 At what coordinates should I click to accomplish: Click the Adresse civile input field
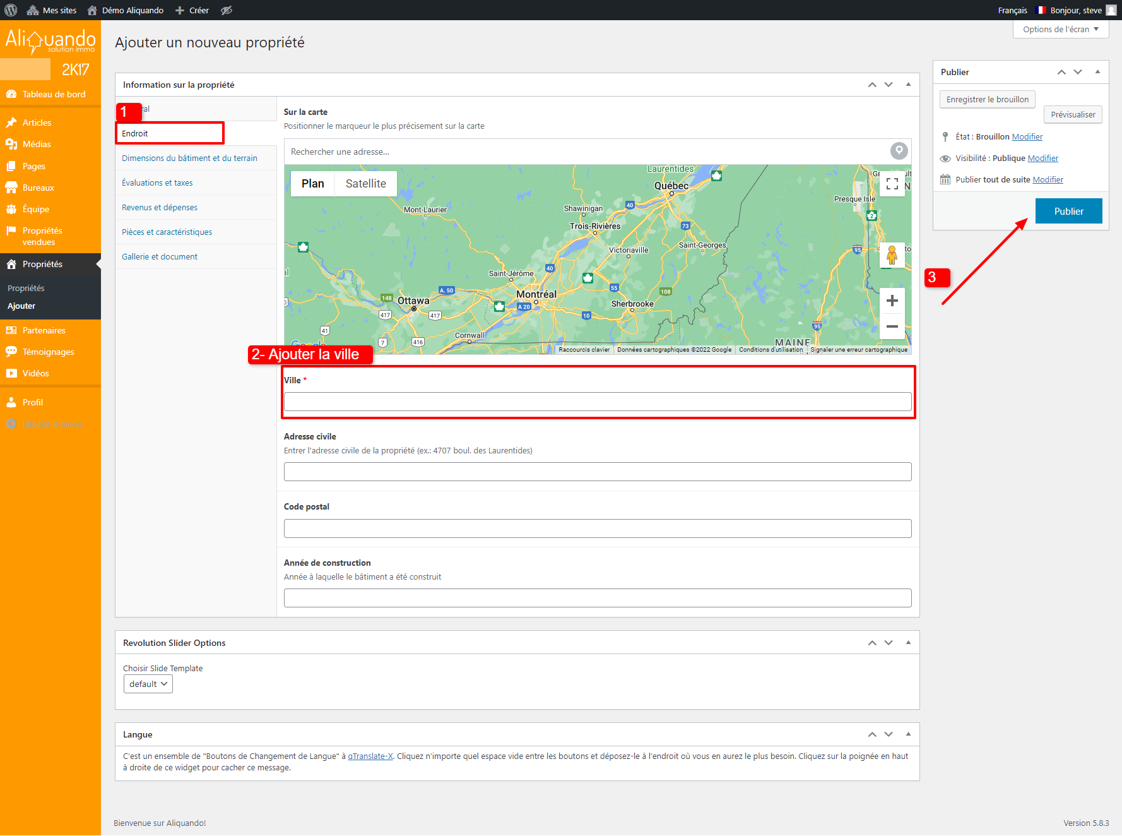point(598,472)
